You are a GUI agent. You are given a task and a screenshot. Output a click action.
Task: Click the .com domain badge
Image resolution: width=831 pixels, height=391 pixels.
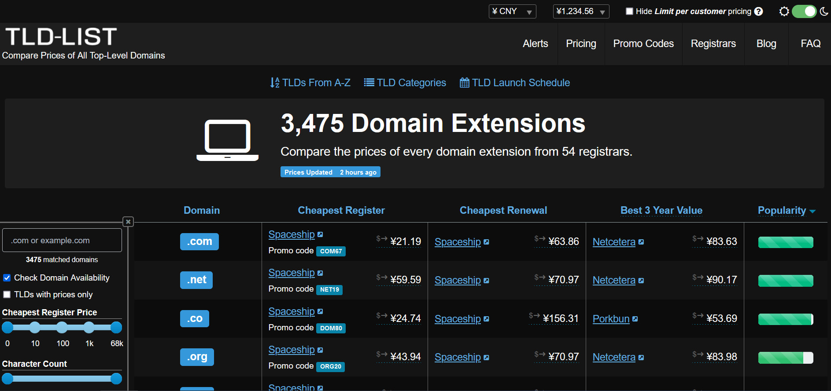coord(199,241)
